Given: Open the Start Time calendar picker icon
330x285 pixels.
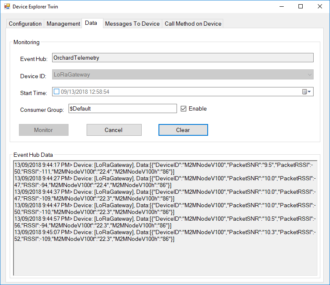Looking at the screenshot, I should (304, 92).
